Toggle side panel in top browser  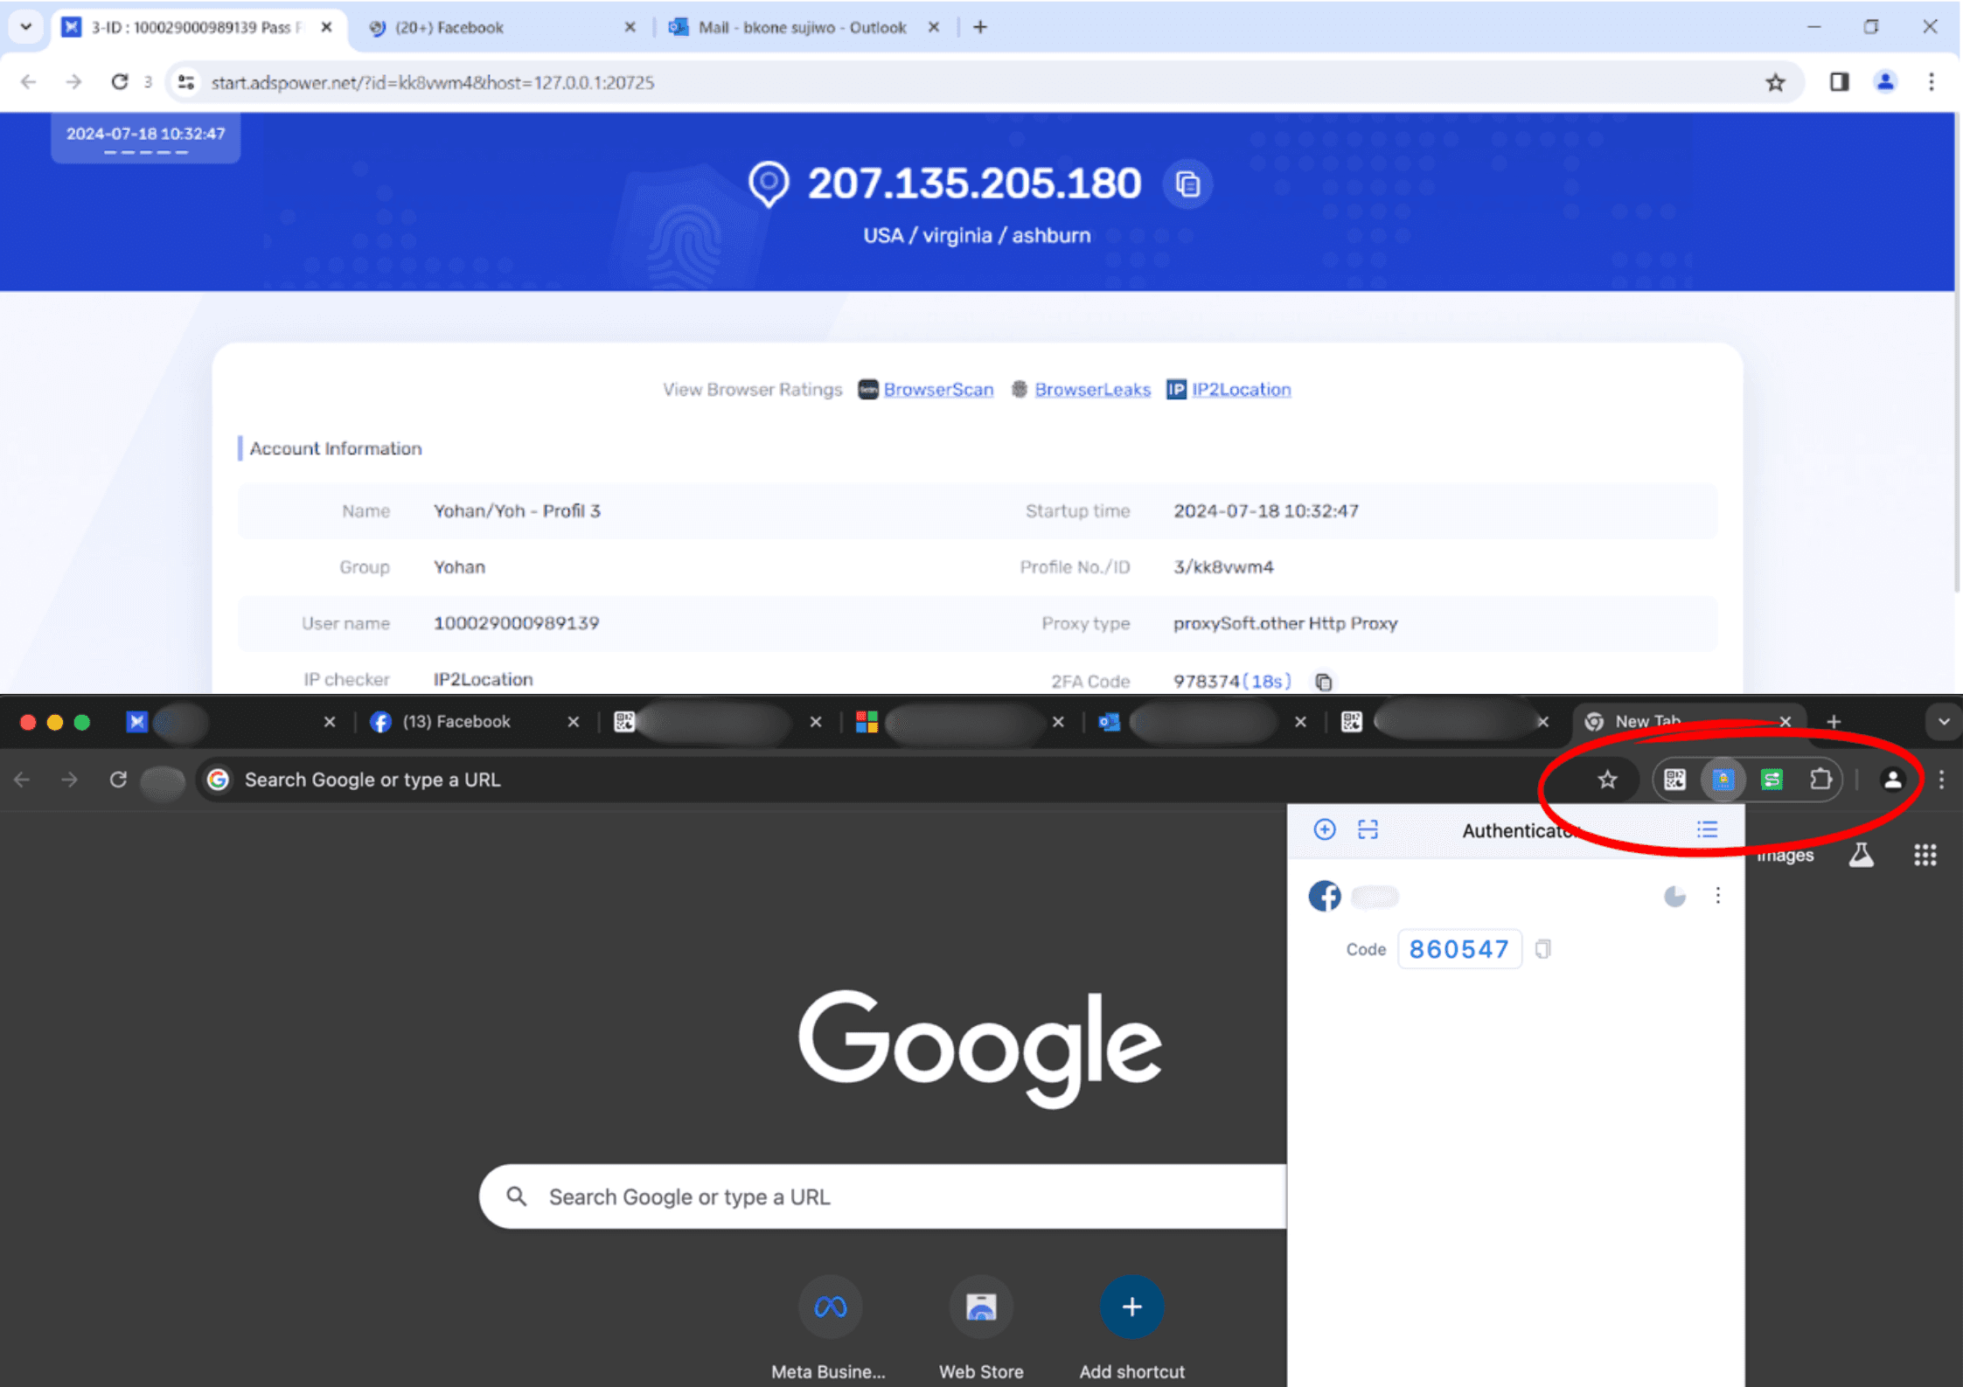[1839, 82]
